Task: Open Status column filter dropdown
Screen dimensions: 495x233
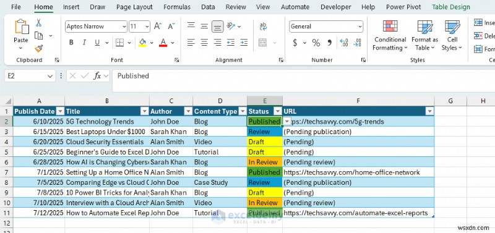Action: click(278, 111)
